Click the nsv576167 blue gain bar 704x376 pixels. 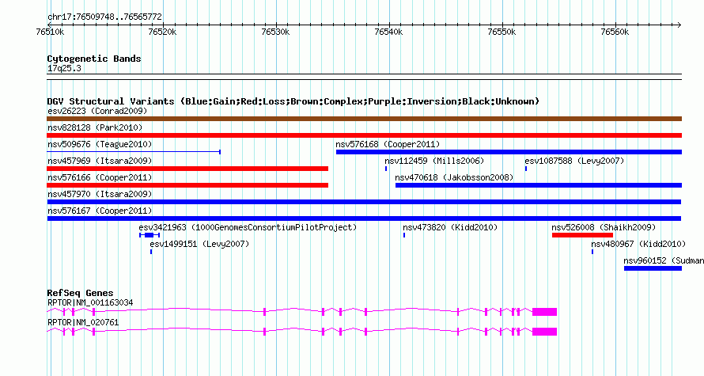pyautogui.click(x=364, y=218)
